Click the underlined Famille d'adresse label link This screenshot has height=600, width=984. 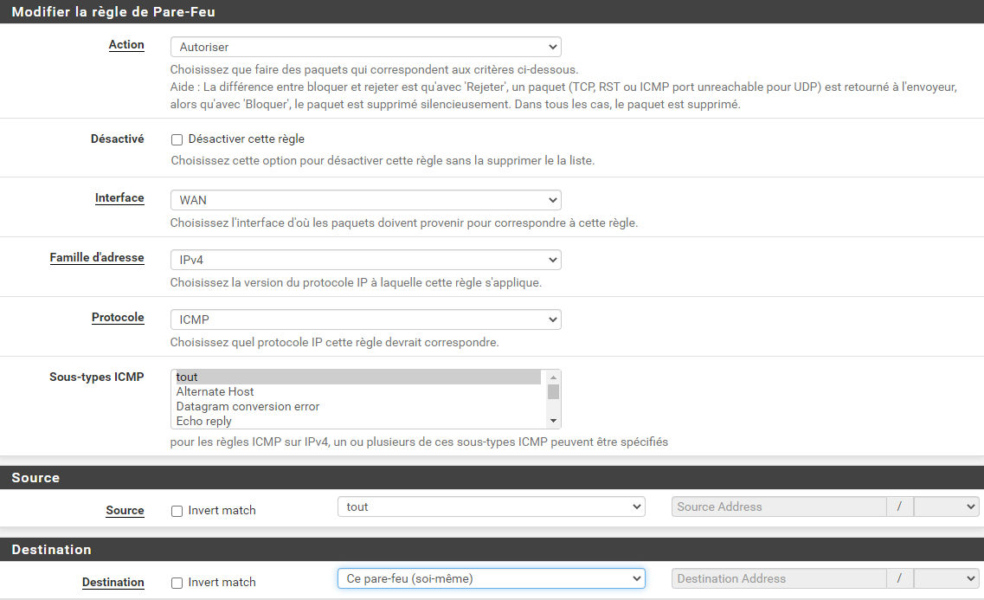click(97, 257)
